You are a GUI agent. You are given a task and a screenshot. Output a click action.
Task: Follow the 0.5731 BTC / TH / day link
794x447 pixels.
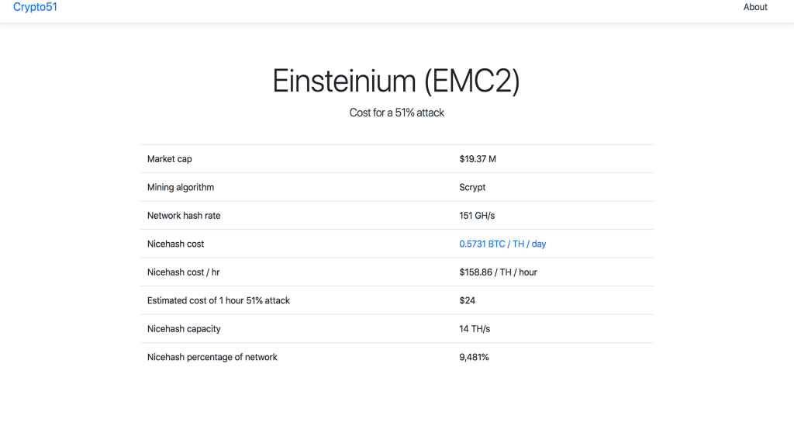click(x=502, y=244)
